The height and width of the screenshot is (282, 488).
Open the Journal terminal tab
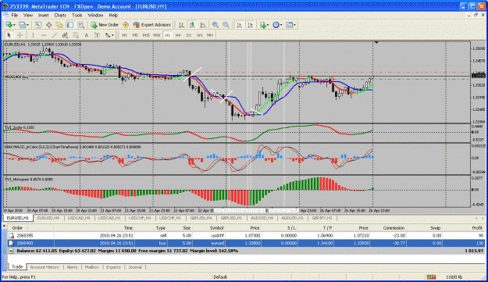(135, 267)
